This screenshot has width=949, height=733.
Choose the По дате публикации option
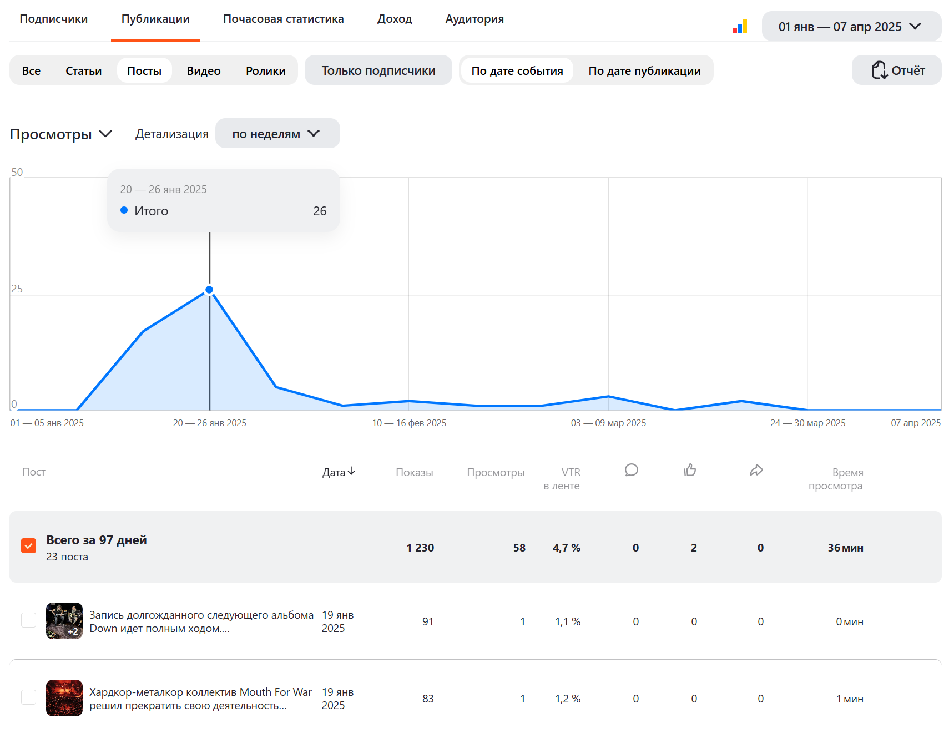point(644,71)
